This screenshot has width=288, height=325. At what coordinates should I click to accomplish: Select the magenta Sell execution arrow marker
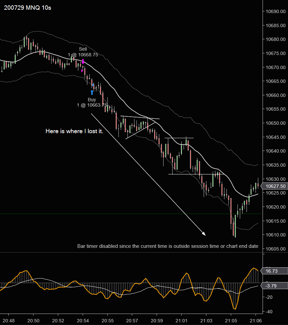(x=83, y=61)
